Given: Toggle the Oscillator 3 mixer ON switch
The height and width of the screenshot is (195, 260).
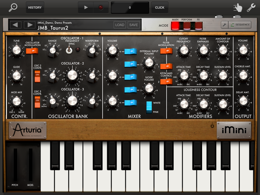Looking at the screenshot, I should [131, 103].
